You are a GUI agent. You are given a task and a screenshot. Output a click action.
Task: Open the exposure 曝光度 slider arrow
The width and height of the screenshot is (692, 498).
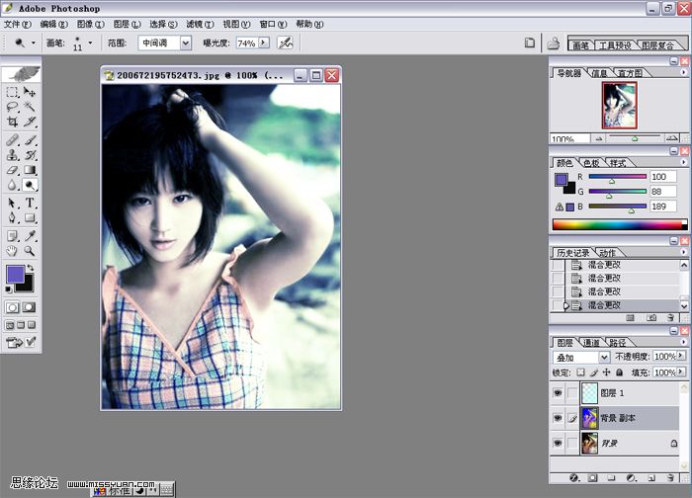coord(264,42)
